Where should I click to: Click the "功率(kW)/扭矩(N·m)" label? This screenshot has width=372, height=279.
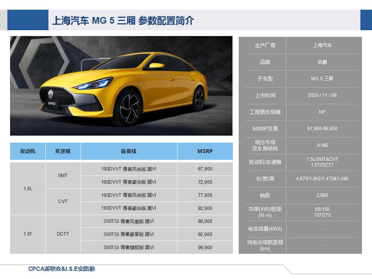coord(265,212)
